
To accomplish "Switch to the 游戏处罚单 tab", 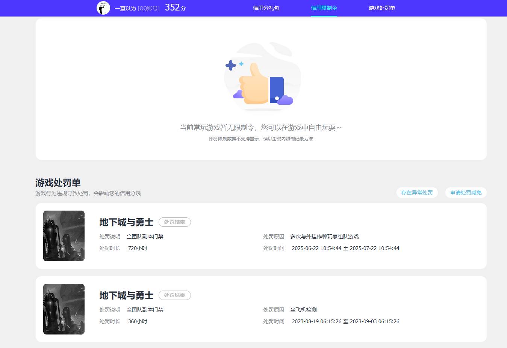I will point(382,8).
